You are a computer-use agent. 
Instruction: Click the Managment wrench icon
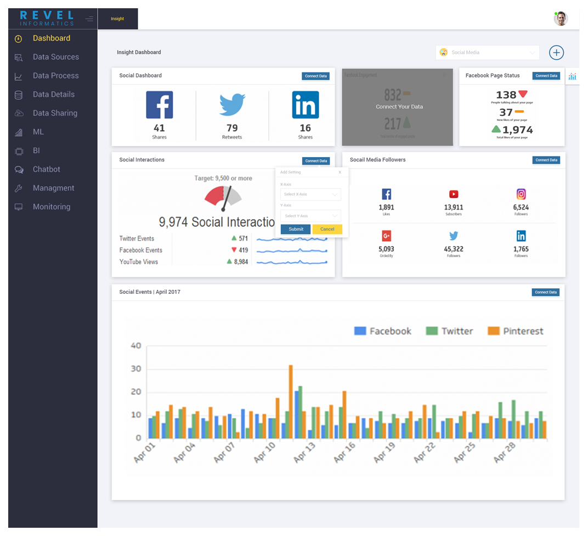tap(19, 188)
